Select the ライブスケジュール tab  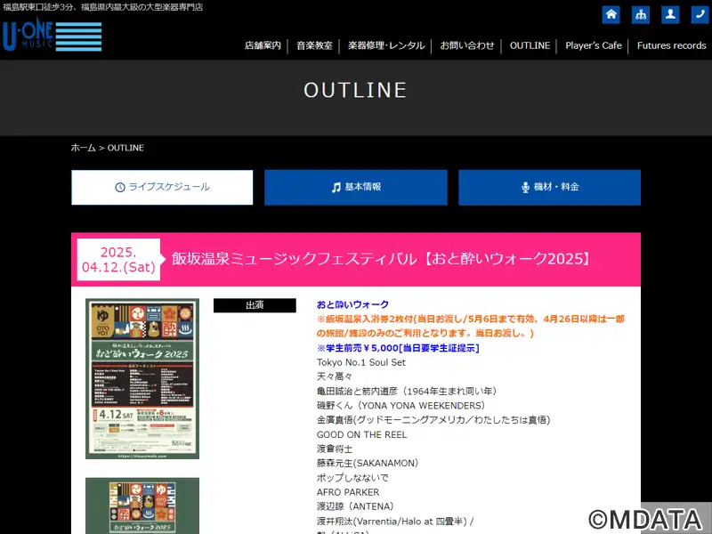(162, 187)
